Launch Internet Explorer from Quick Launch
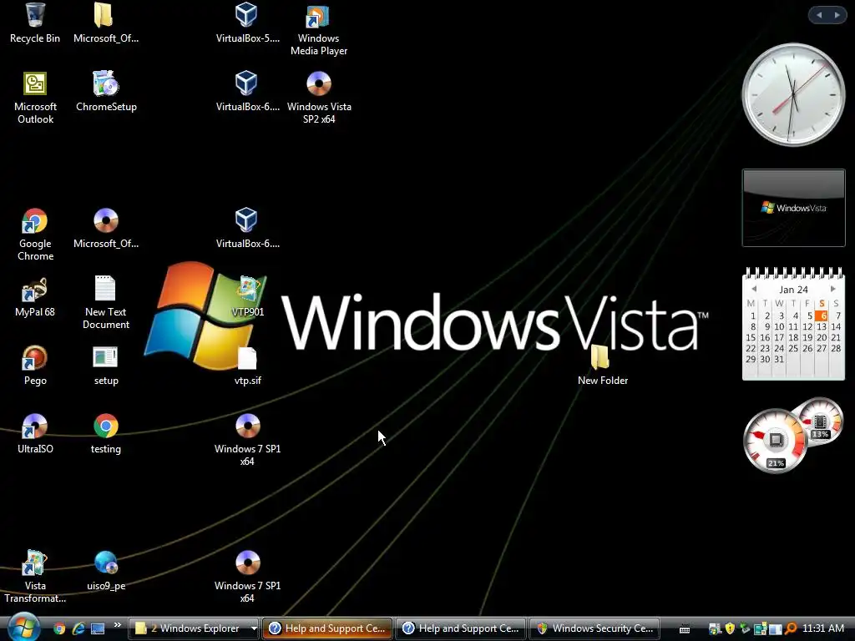This screenshot has width=855, height=641. 78,628
